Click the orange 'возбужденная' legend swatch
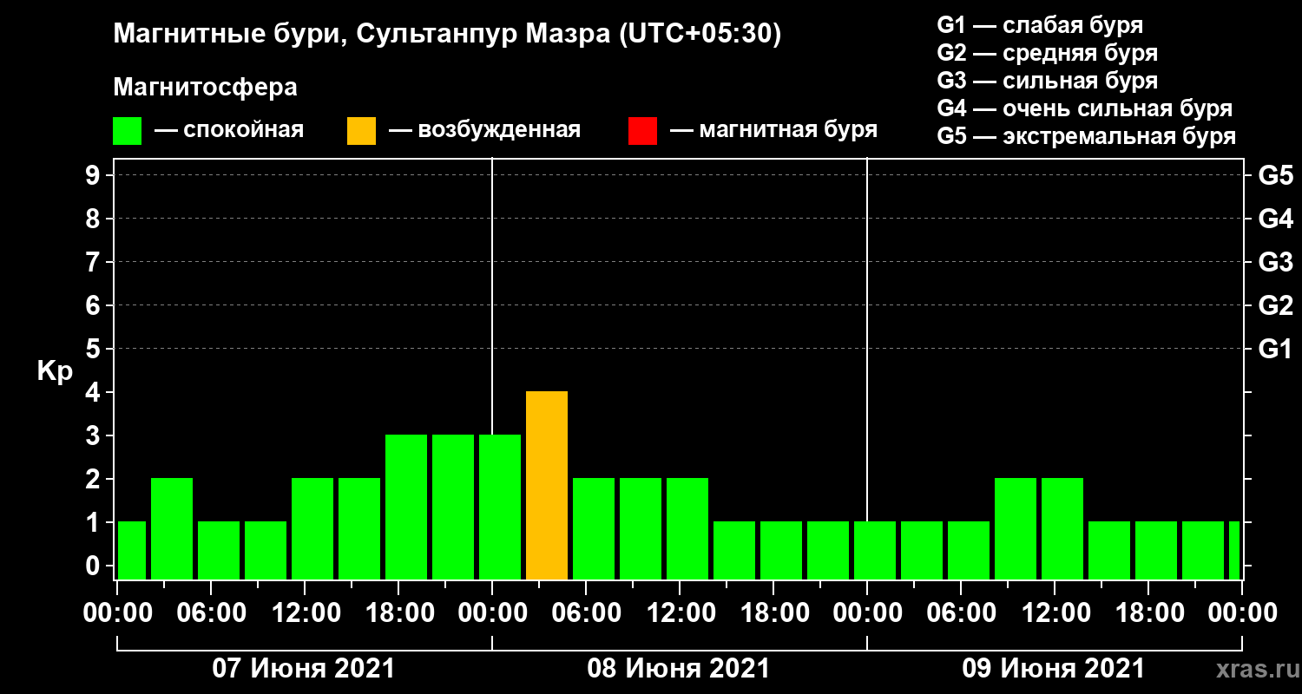The image size is (1302, 694). (x=361, y=131)
